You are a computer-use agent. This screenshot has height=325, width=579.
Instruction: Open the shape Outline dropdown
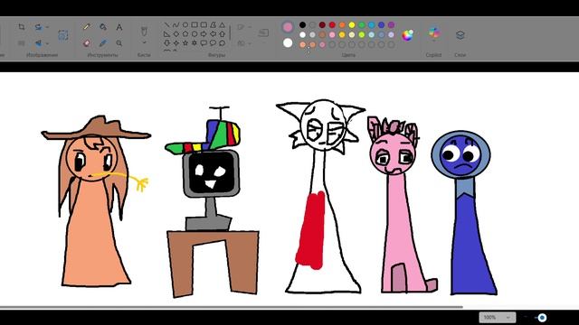pyautogui.click(x=244, y=27)
